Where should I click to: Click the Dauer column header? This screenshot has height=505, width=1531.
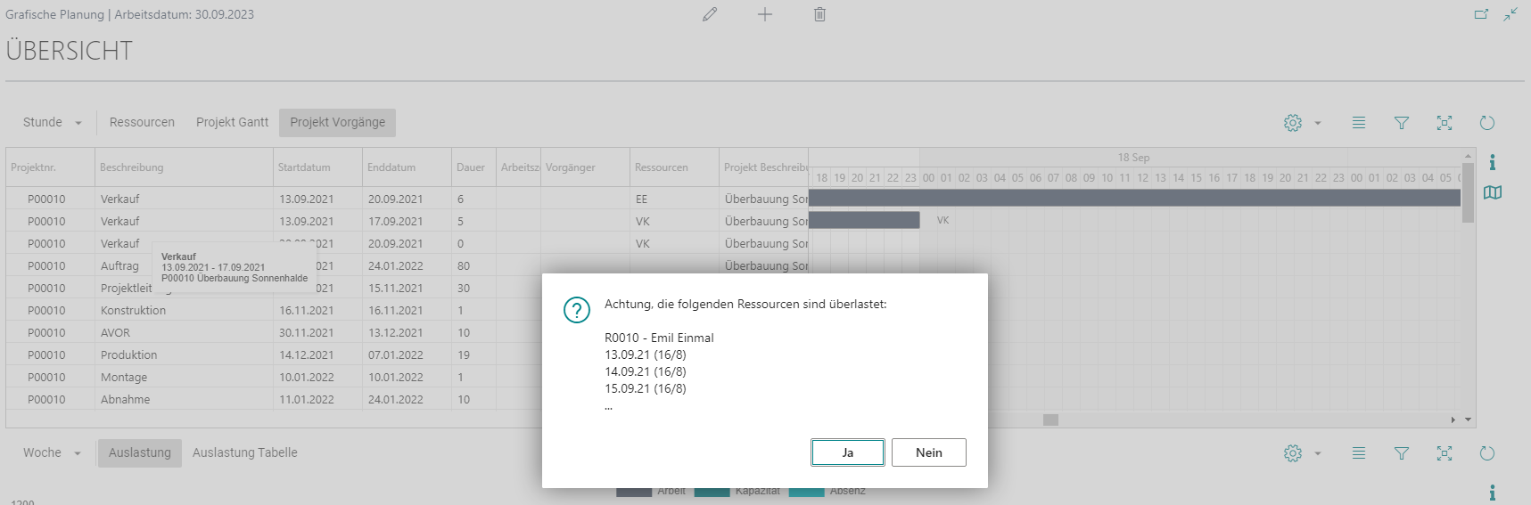point(473,167)
